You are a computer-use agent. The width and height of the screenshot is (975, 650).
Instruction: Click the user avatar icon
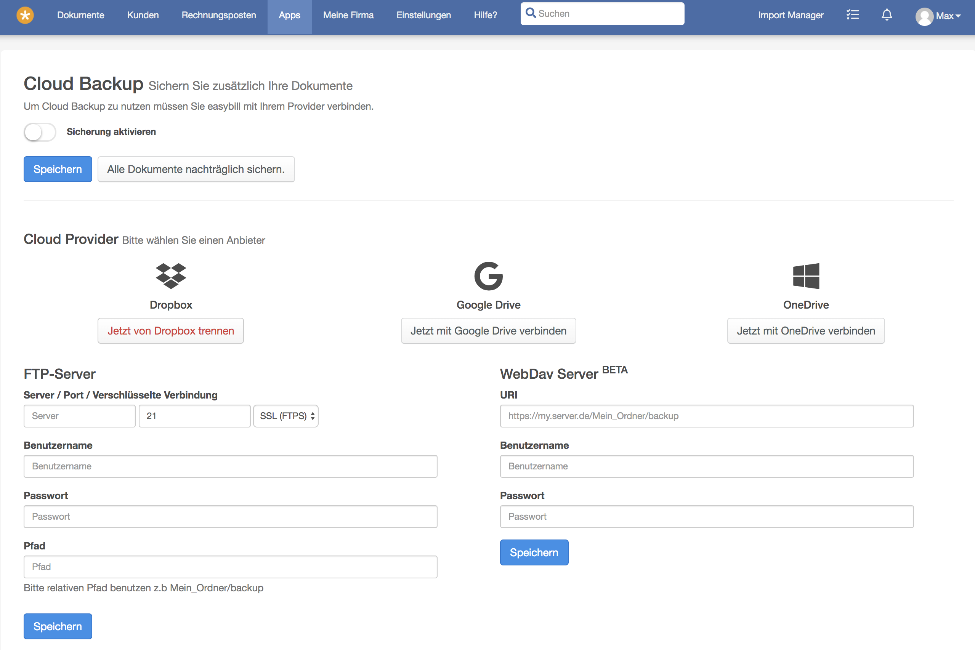click(x=924, y=17)
